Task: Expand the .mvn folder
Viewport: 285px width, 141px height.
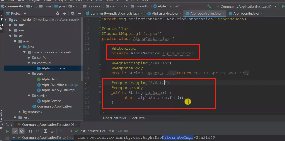Action: (x=11, y=30)
